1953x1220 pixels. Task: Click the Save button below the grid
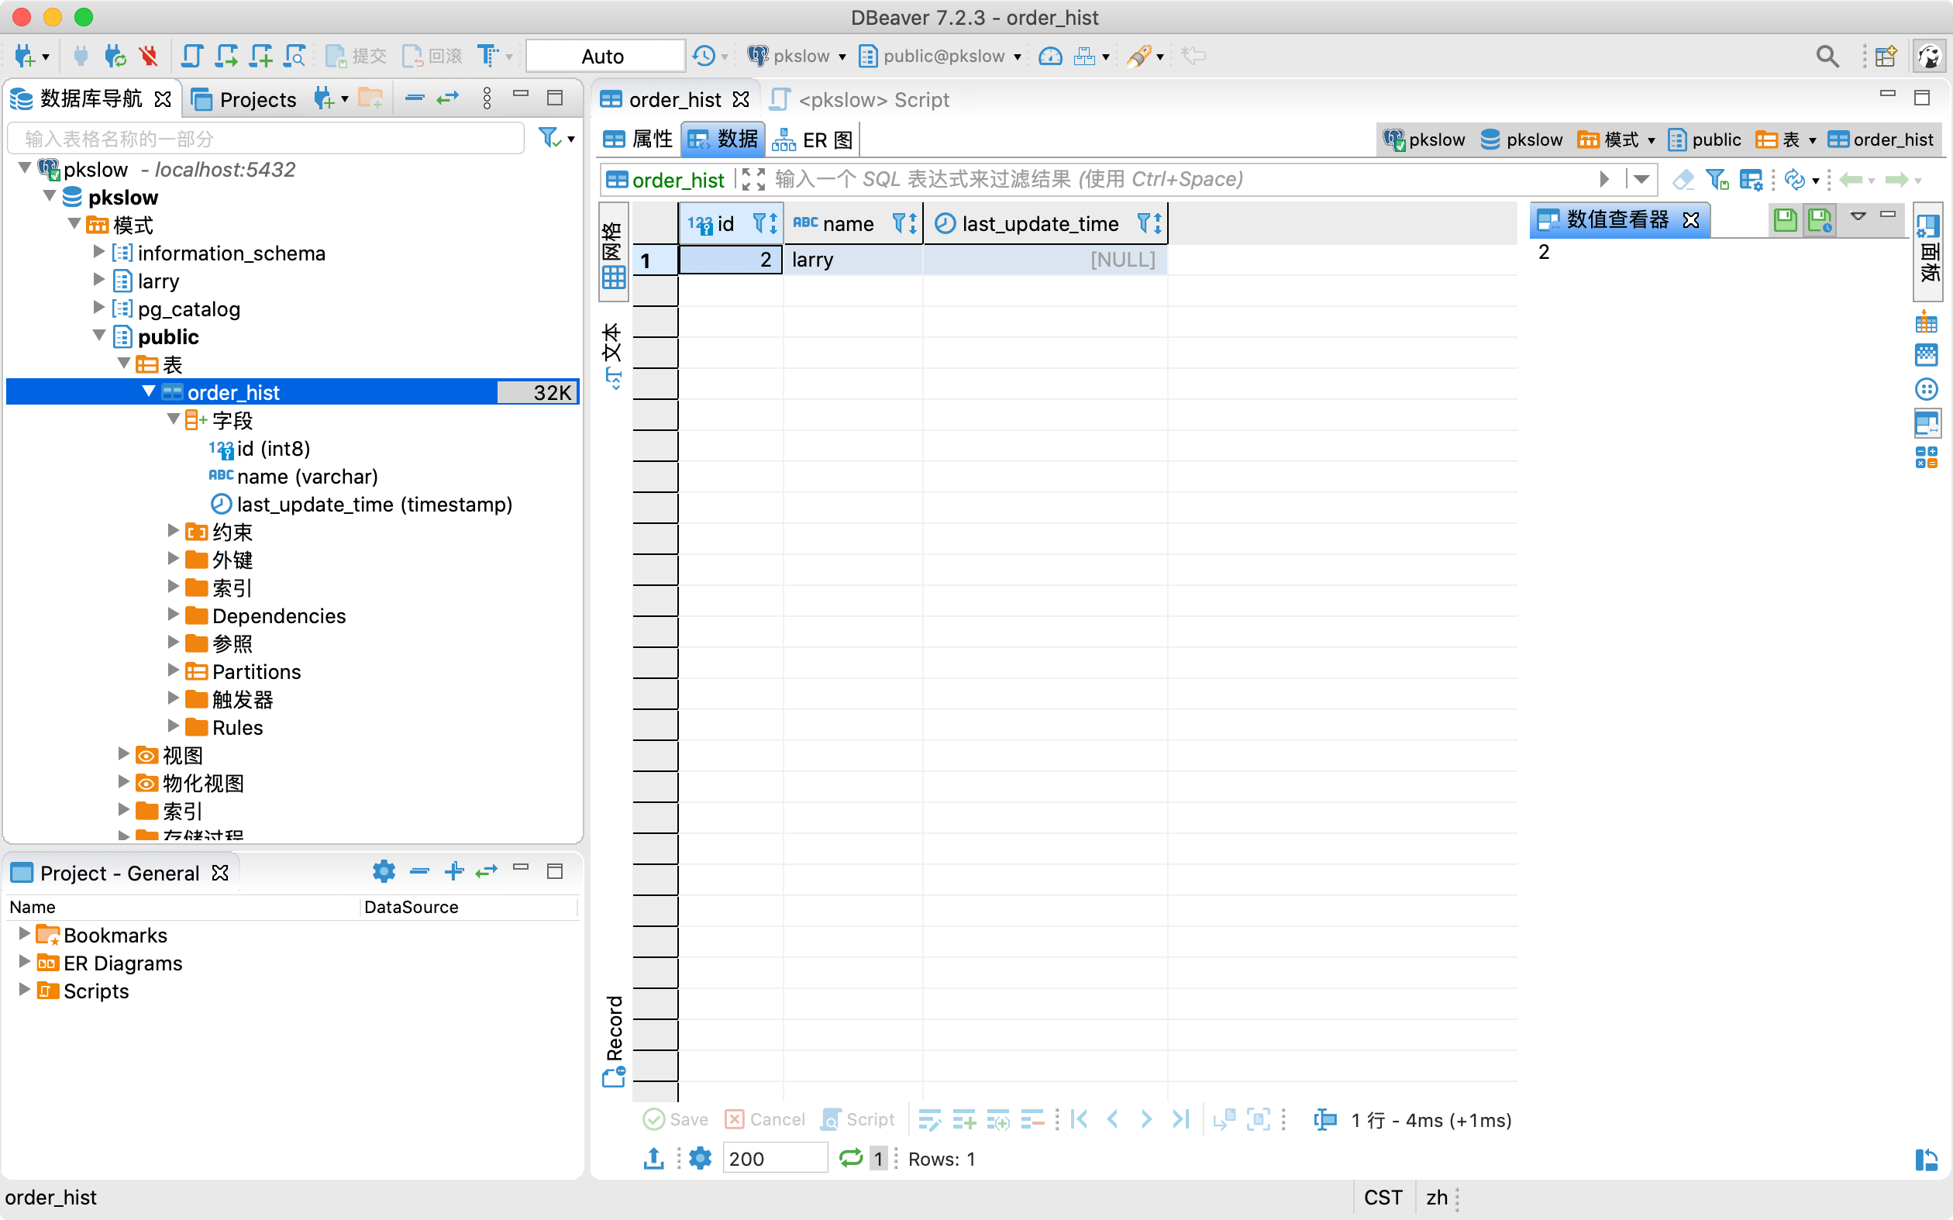(676, 1119)
